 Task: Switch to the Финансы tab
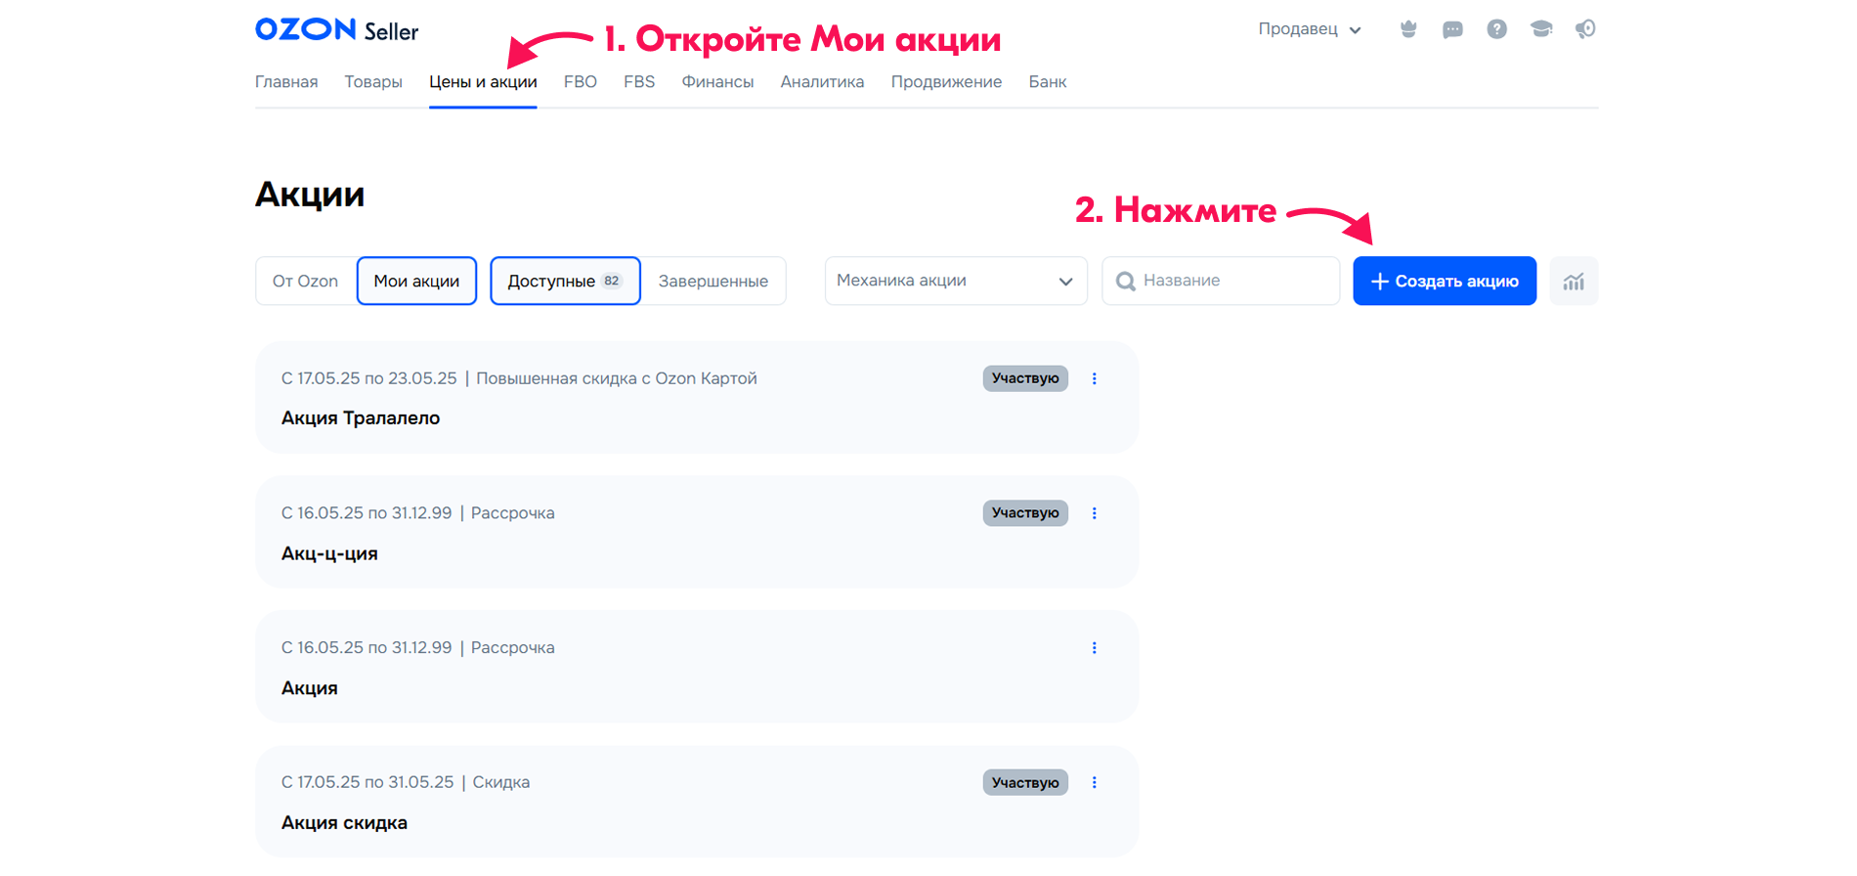click(717, 82)
